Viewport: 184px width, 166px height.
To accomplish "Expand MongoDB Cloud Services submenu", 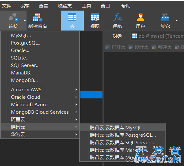I will tap(40, 112).
